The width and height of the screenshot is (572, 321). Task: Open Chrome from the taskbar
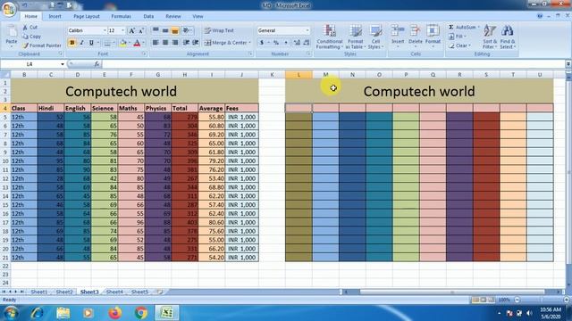point(141,313)
